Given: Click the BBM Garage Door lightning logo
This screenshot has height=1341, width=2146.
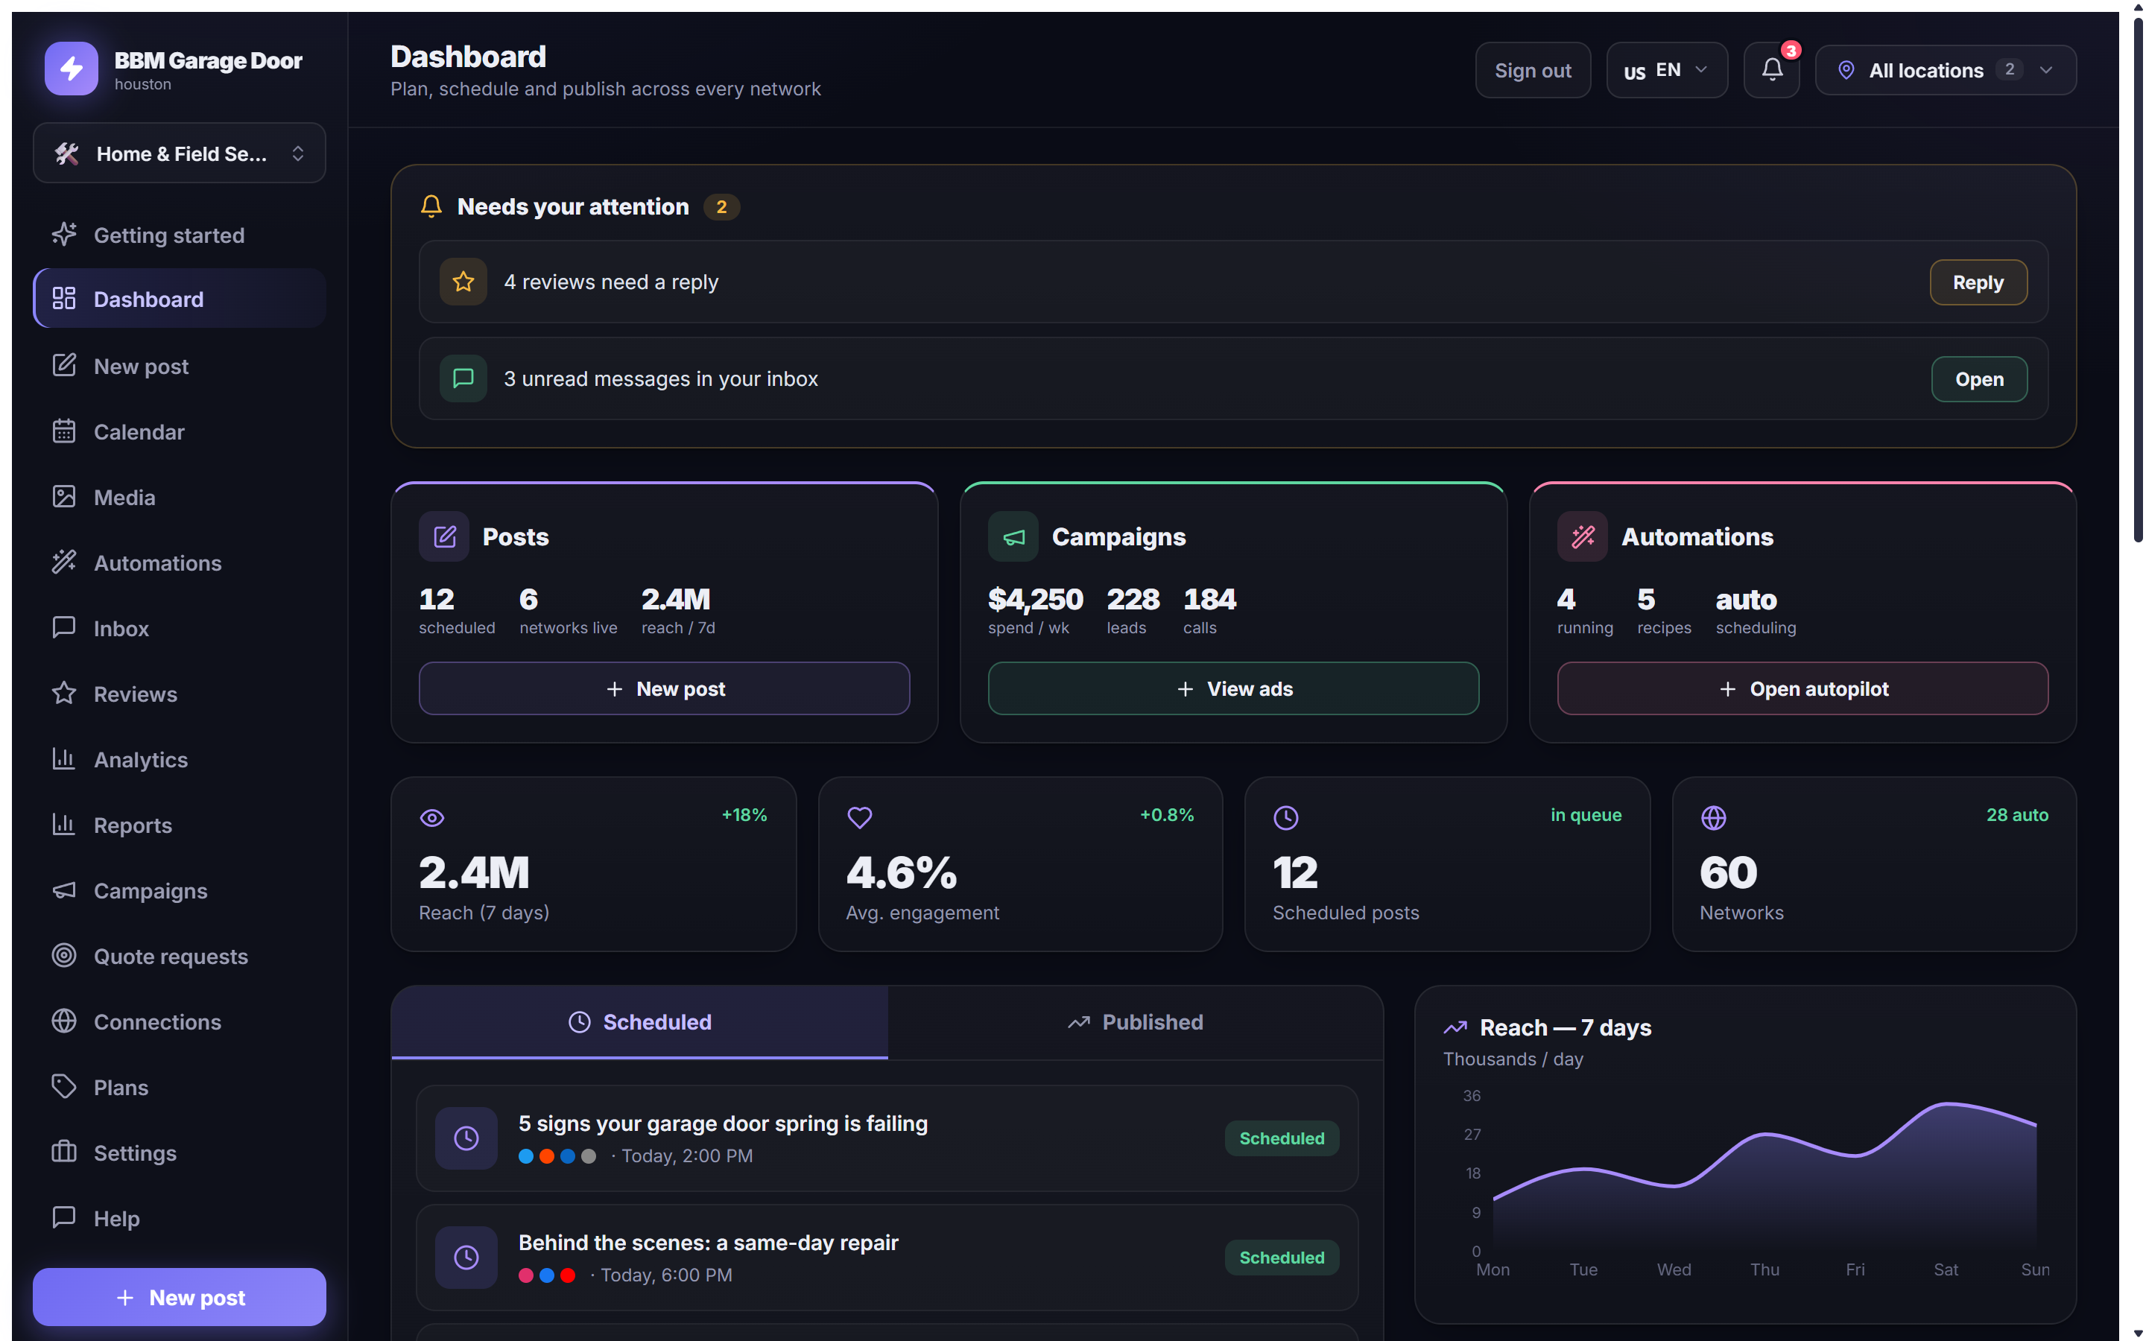Looking at the screenshot, I should pos(71,69).
